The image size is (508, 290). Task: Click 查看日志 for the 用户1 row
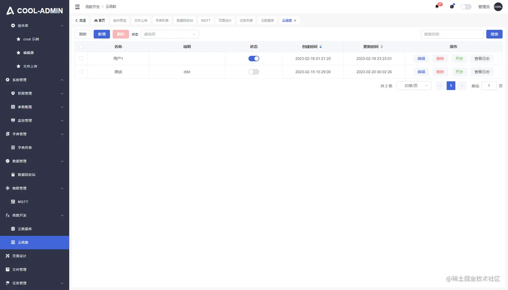[482, 59]
